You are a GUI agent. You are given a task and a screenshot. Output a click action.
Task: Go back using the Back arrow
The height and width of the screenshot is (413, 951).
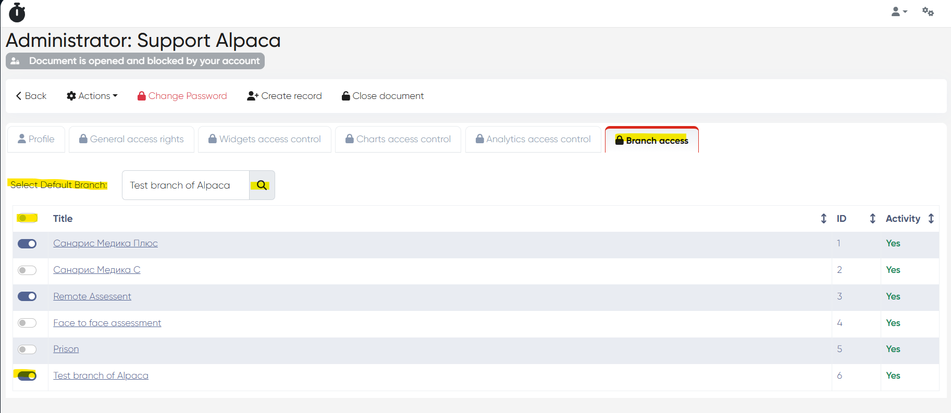click(x=31, y=96)
